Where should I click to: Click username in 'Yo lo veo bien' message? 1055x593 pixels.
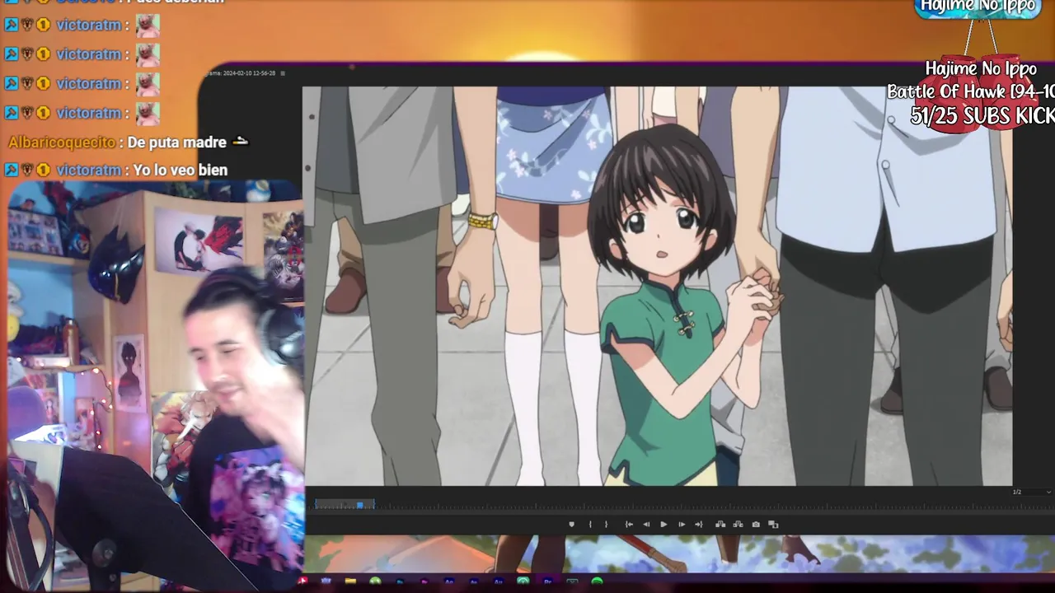(x=89, y=170)
